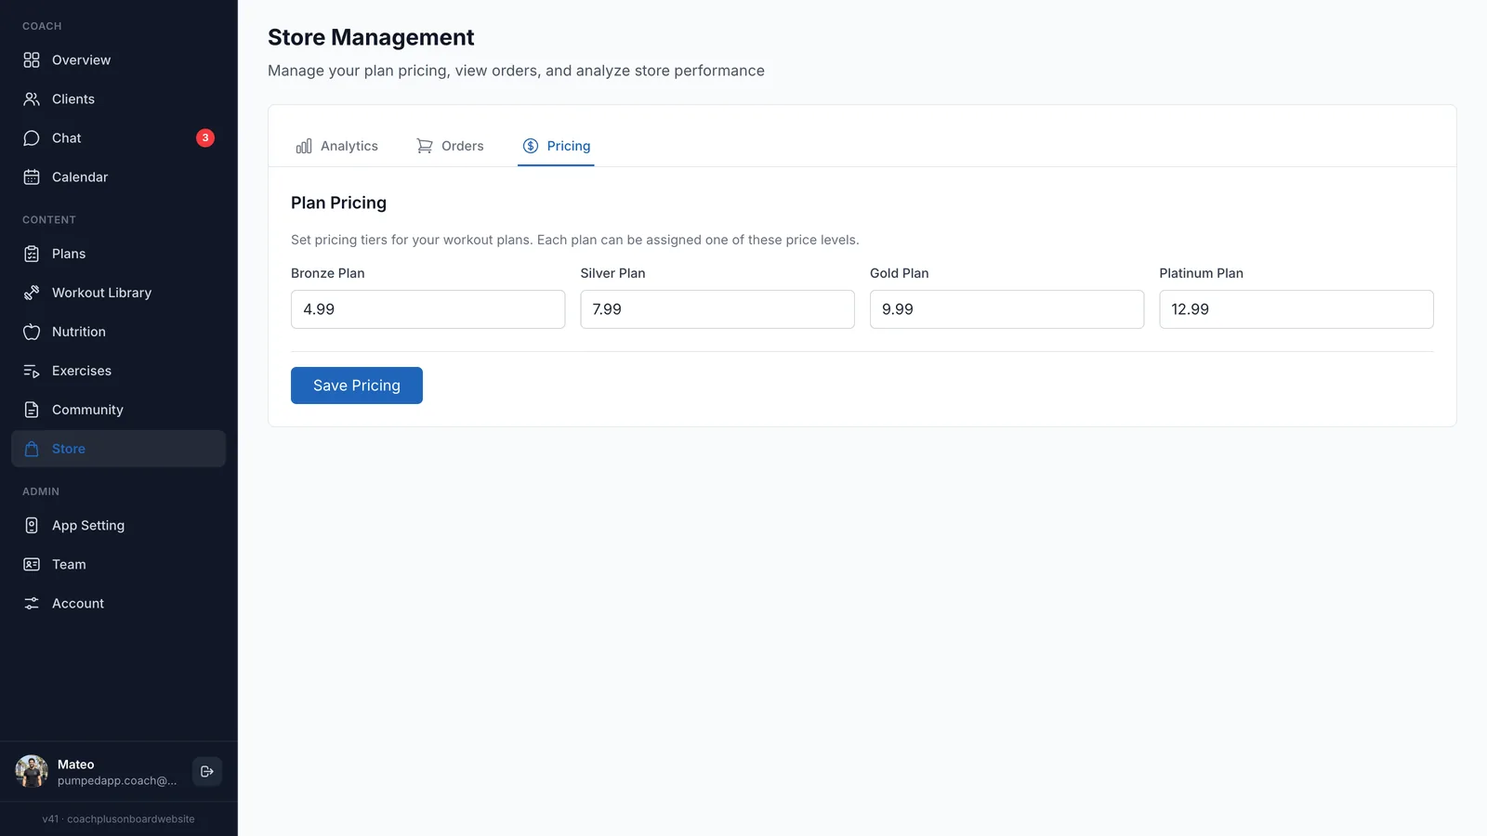Open Clients from the sidebar
The height and width of the screenshot is (836, 1487).
tap(118, 99)
